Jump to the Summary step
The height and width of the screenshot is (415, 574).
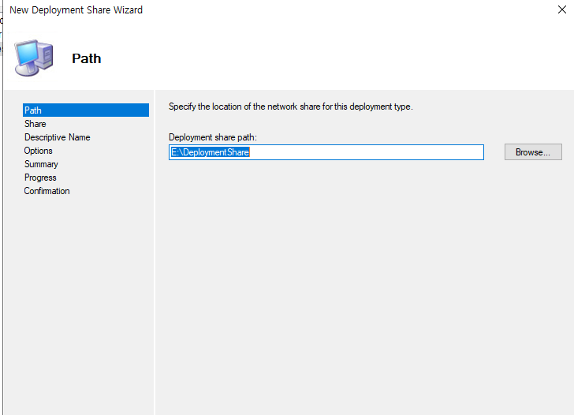coord(41,164)
